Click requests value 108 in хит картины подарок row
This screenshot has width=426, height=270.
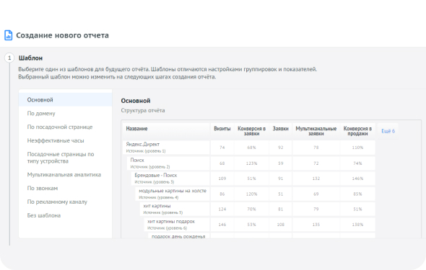[x=280, y=225]
